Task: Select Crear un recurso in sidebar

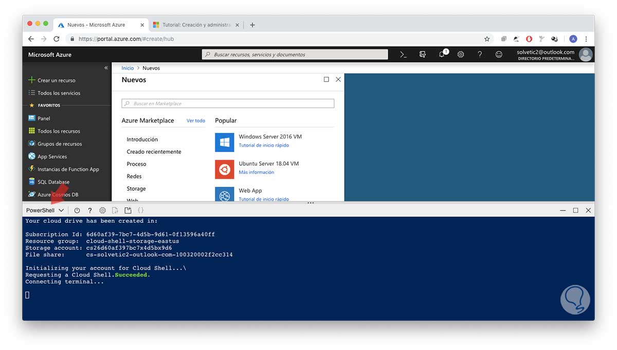Action: (x=52, y=81)
